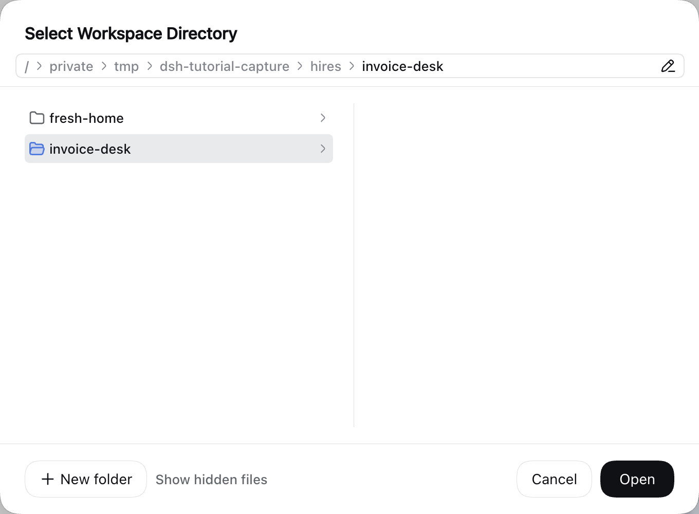Cancel the directory selection

tap(554, 479)
